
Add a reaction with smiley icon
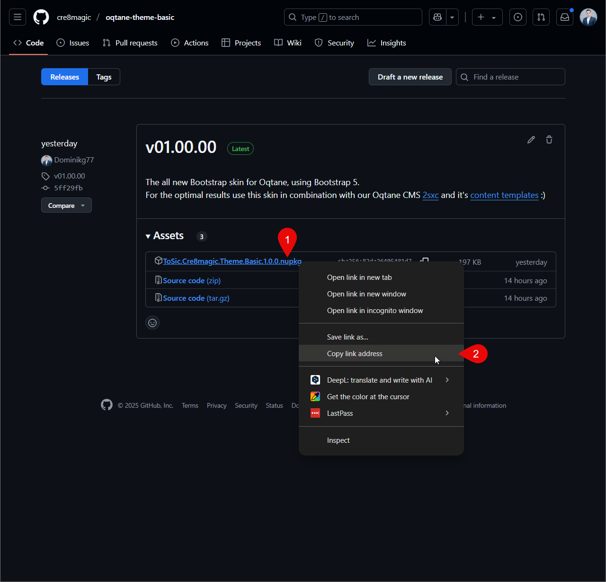pos(152,323)
